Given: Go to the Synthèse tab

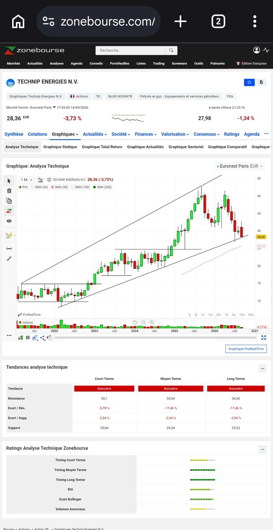Looking at the screenshot, I should point(14,134).
